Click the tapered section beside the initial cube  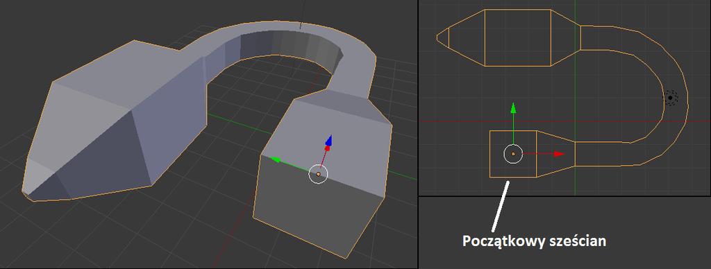(556, 154)
